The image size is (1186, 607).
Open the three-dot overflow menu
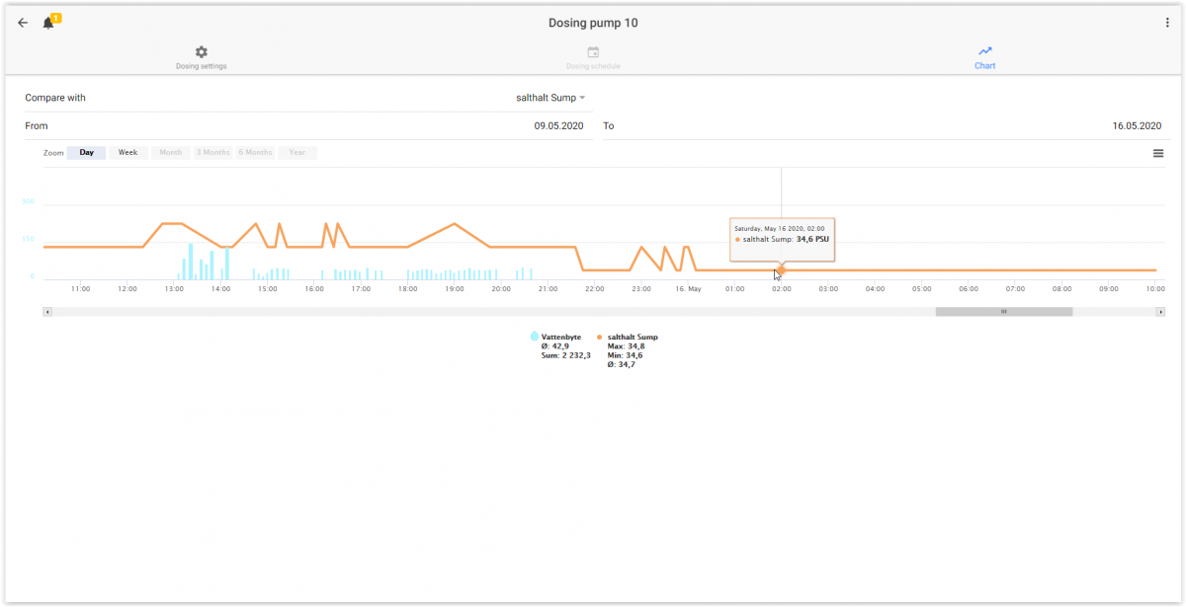pyautogui.click(x=1167, y=23)
